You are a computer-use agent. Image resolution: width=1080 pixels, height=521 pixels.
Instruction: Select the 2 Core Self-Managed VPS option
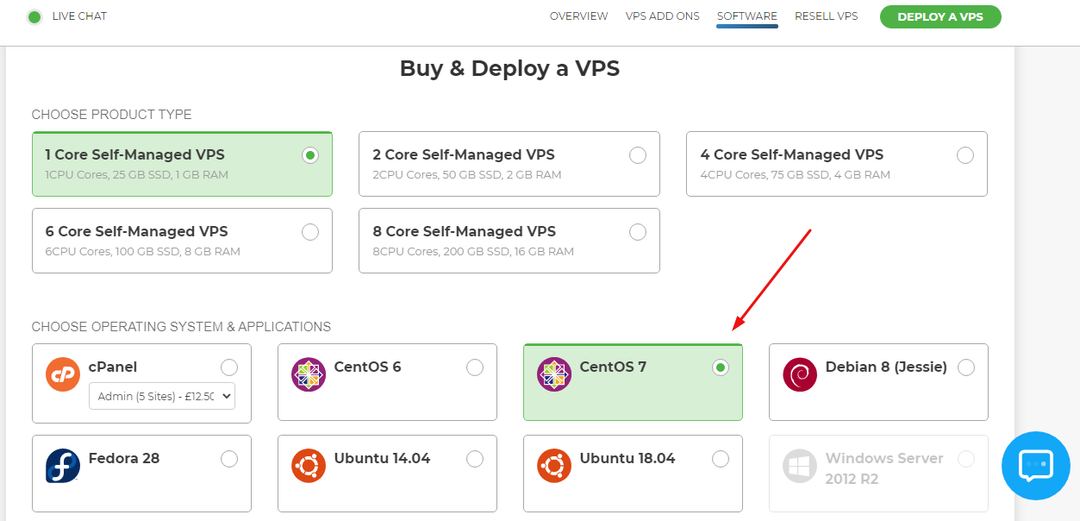638,155
